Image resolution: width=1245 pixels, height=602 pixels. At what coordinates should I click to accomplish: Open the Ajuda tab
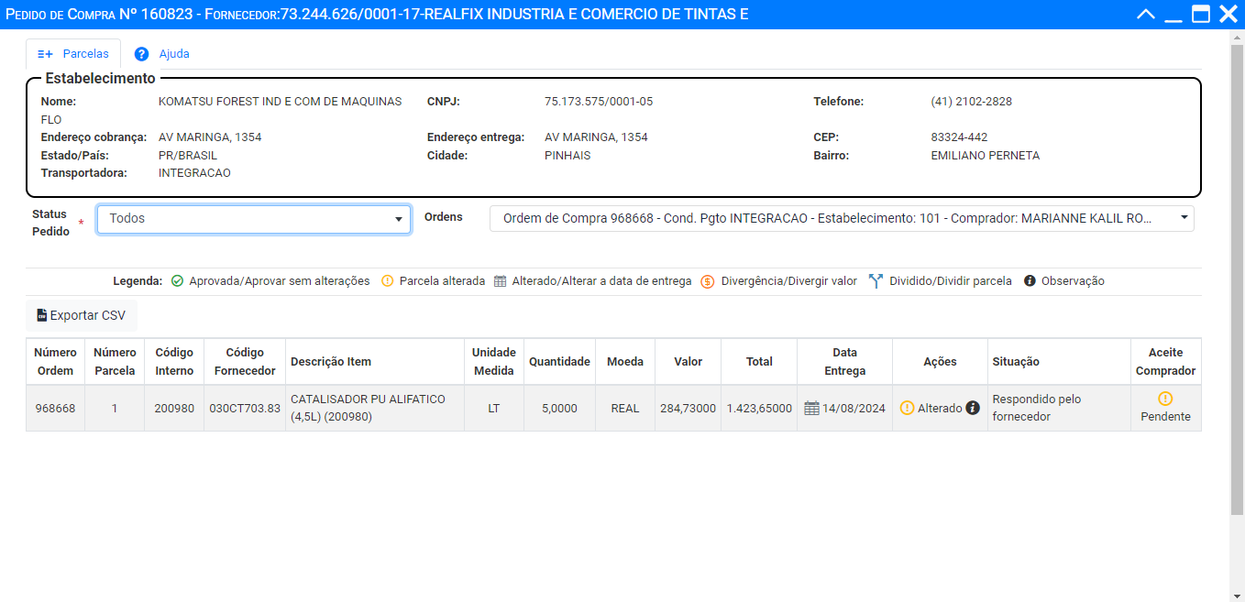pyautogui.click(x=173, y=54)
